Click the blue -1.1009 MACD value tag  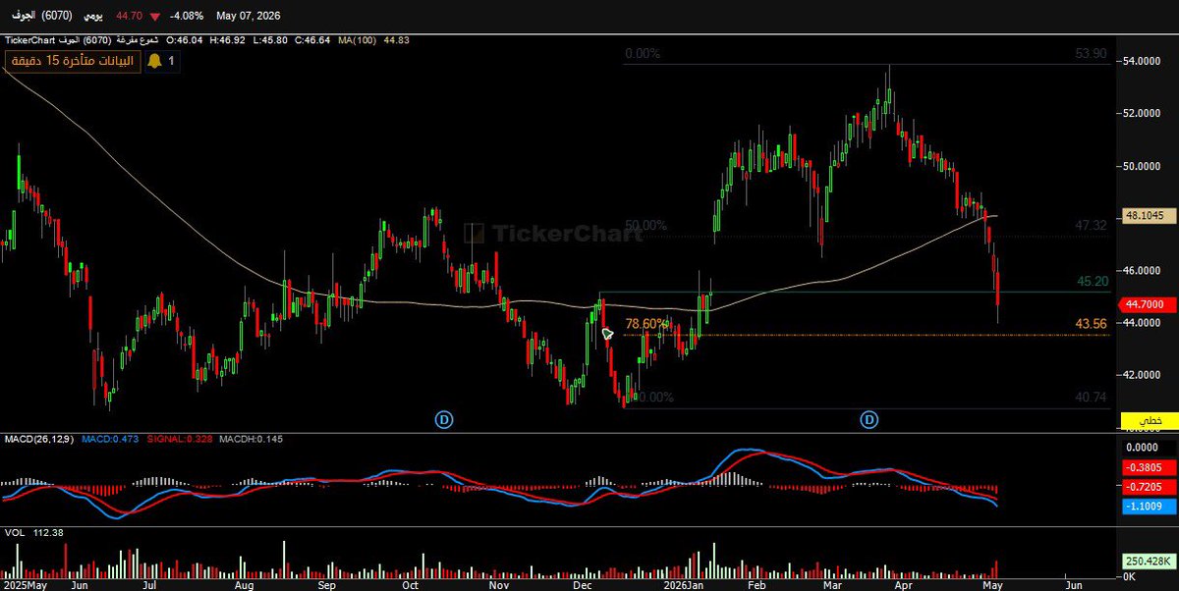(x=1149, y=506)
